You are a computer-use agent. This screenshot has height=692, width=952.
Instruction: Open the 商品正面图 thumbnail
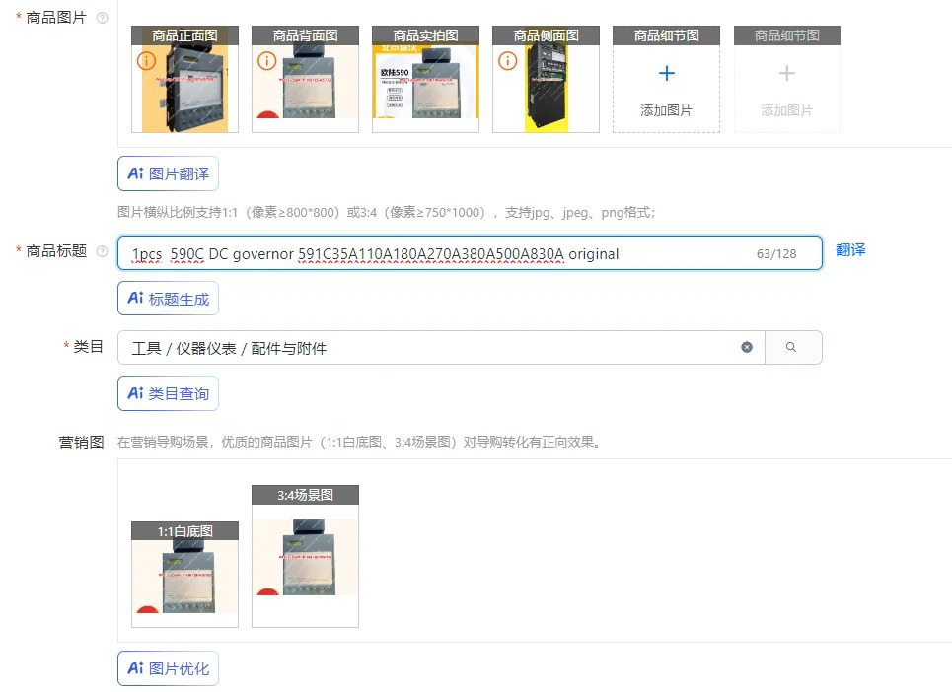click(x=185, y=79)
